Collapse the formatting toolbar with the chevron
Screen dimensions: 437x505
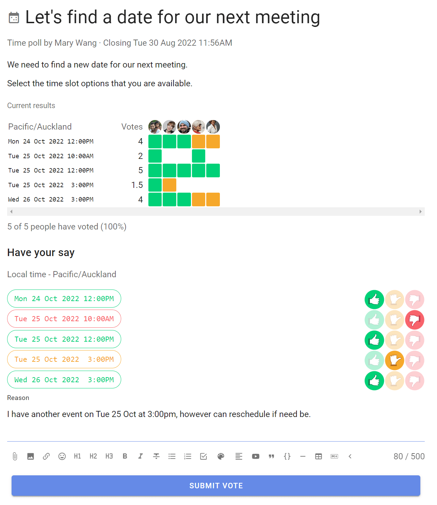coord(350,456)
